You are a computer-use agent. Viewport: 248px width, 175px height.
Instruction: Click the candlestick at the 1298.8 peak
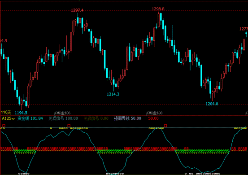(159, 20)
